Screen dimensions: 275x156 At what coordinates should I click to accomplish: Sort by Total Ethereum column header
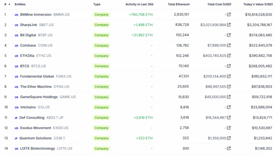pyautogui.click(x=178, y=4)
